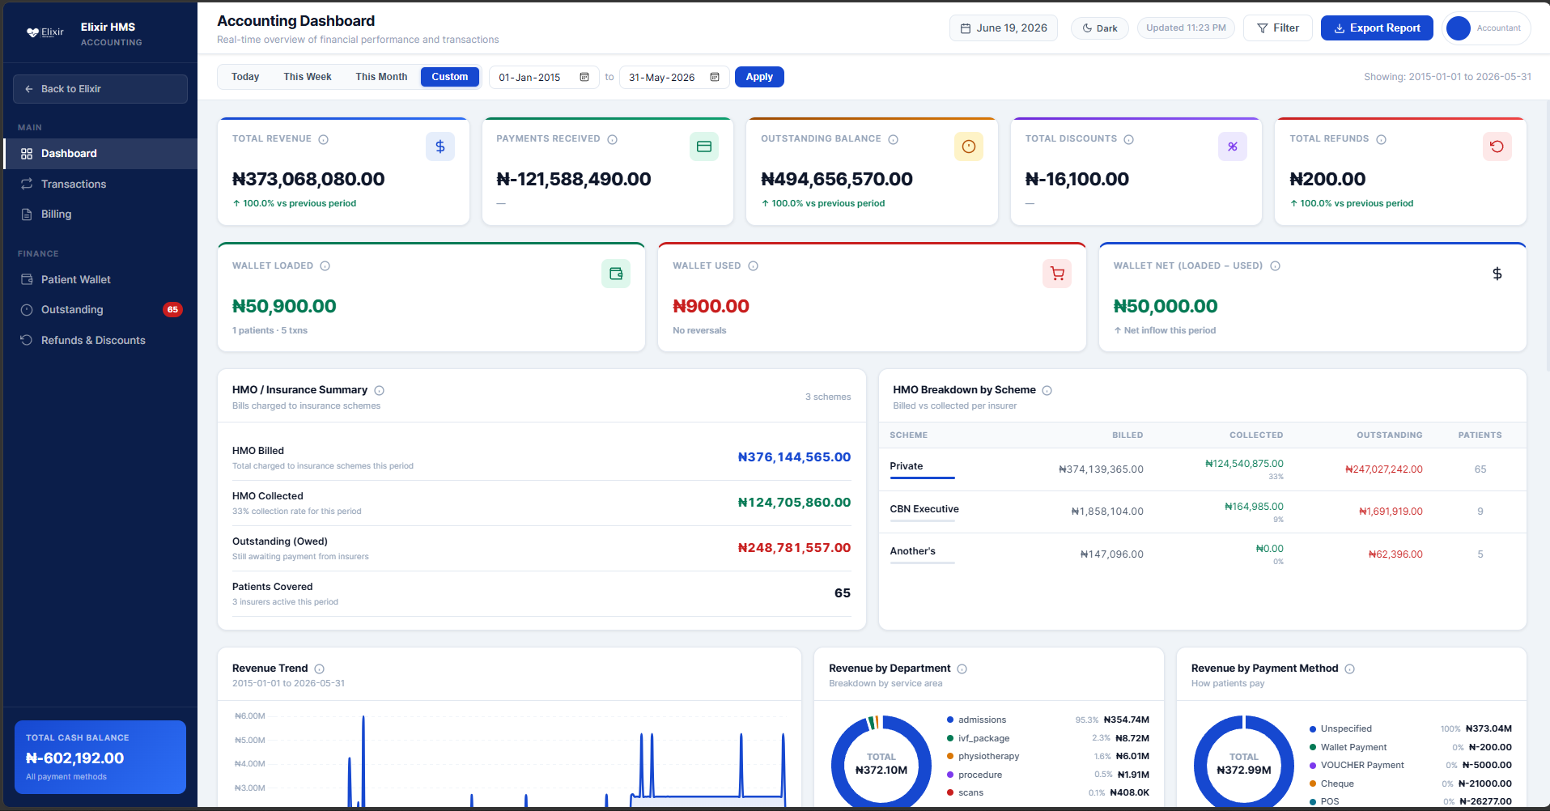Click the start date field 01-Jan-2015
The width and height of the screenshot is (1550, 811).
pos(544,77)
